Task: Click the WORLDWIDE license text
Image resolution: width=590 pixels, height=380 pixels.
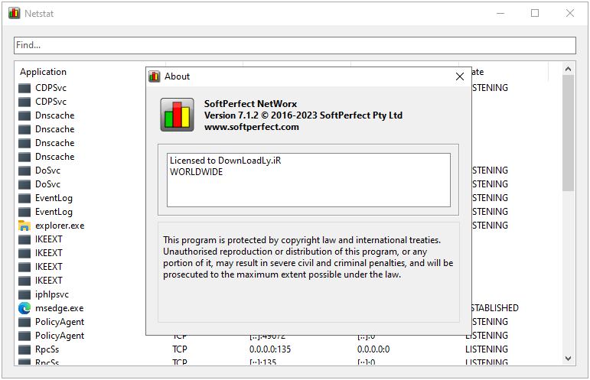Action: click(196, 172)
